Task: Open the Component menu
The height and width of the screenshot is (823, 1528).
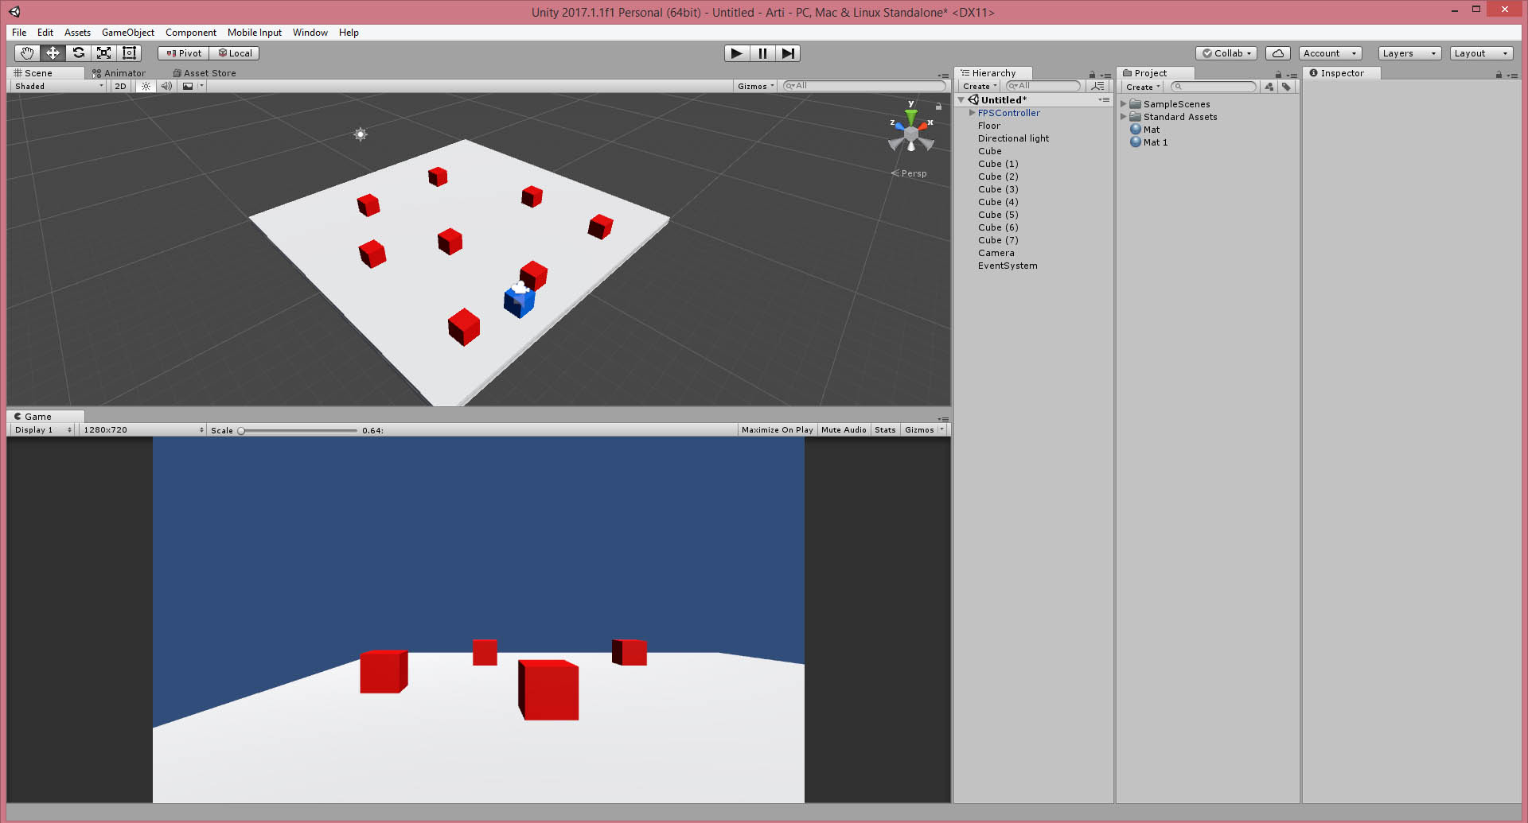Action: point(190,33)
